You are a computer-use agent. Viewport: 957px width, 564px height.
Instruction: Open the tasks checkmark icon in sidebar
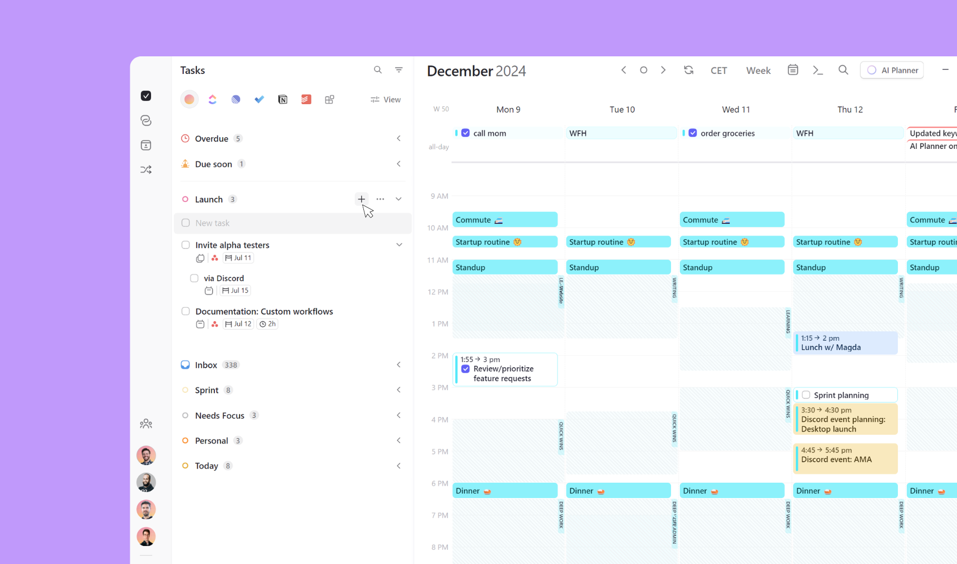tap(146, 96)
